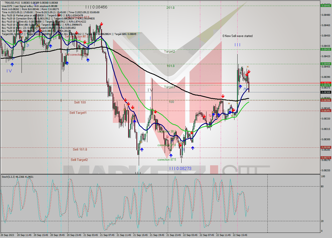The height and width of the screenshot is (238, 332).
Task: Click the '21 Sep 23:45' time label
Action: pyautogui.click(x=174, y=235)
